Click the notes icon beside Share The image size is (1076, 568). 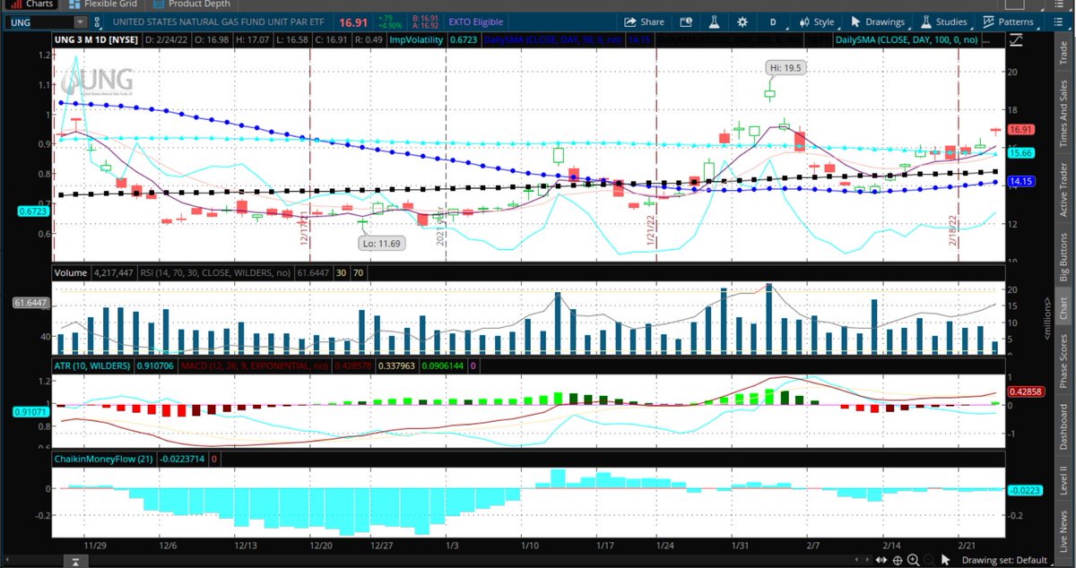pos(685,22)
